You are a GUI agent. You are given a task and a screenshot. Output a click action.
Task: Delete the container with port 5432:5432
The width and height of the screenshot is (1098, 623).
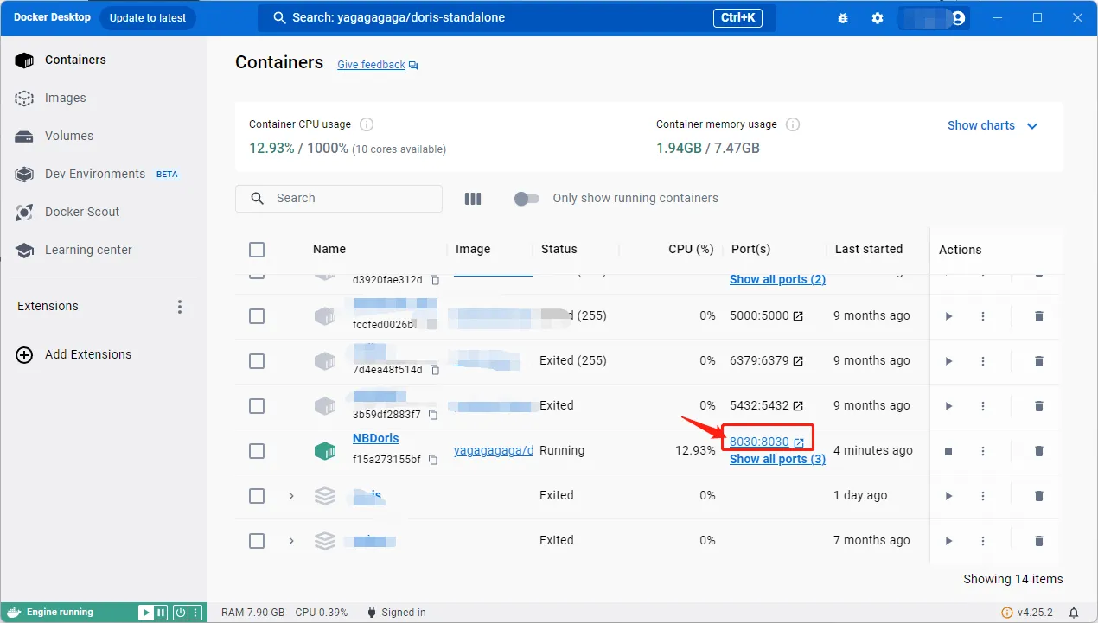pyautogui.click(x=1039, y=406)
